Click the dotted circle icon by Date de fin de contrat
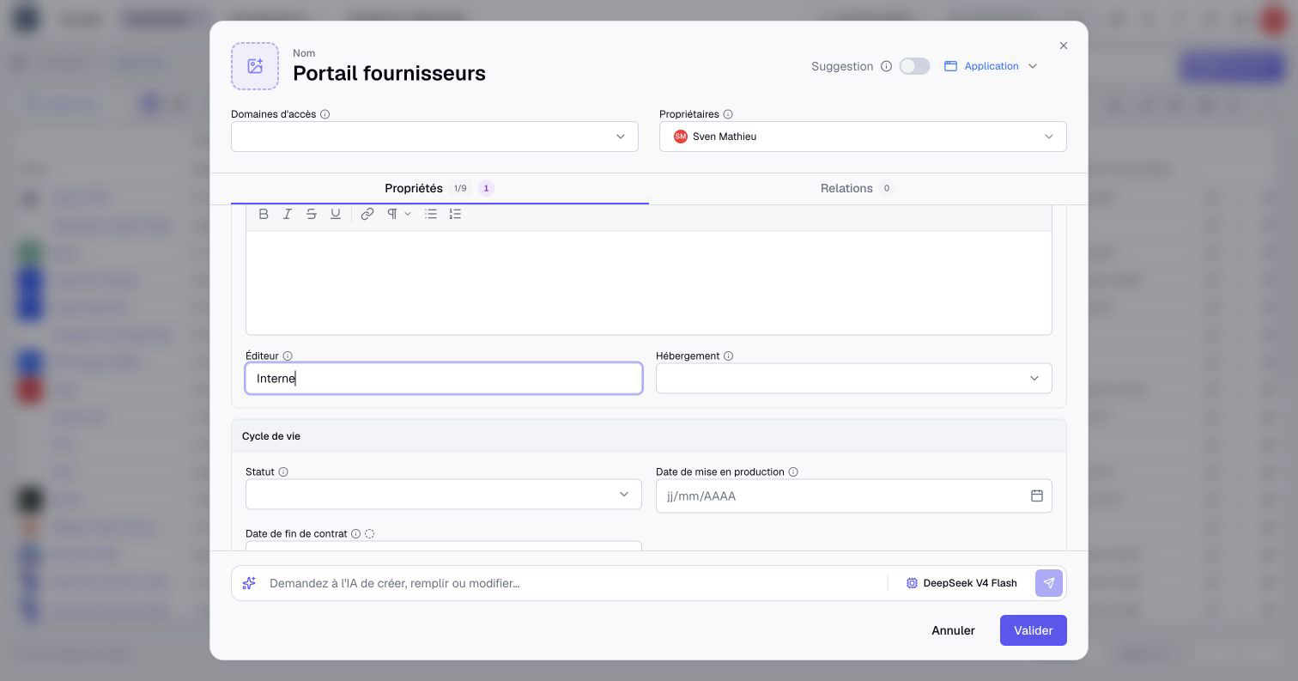 coord(370,534)
